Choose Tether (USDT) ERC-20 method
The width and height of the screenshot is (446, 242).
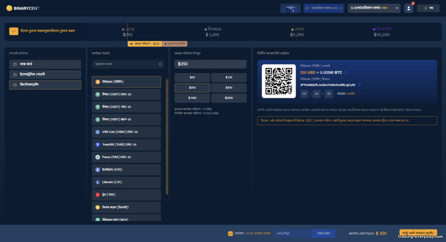click(126, 94)
